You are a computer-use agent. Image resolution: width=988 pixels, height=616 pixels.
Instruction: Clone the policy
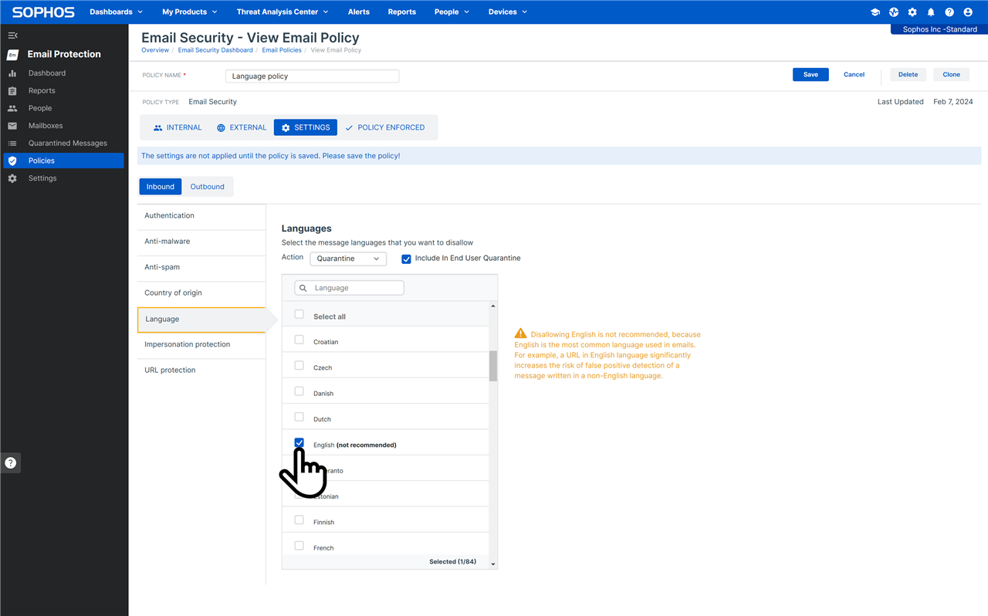coord(952,75)
